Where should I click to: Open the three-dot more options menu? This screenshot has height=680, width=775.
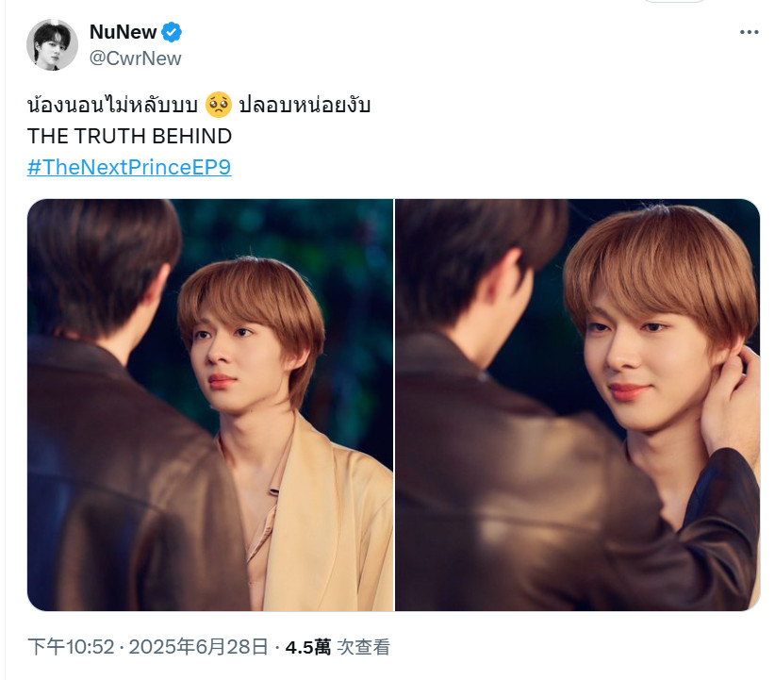[x=749, y=32]
